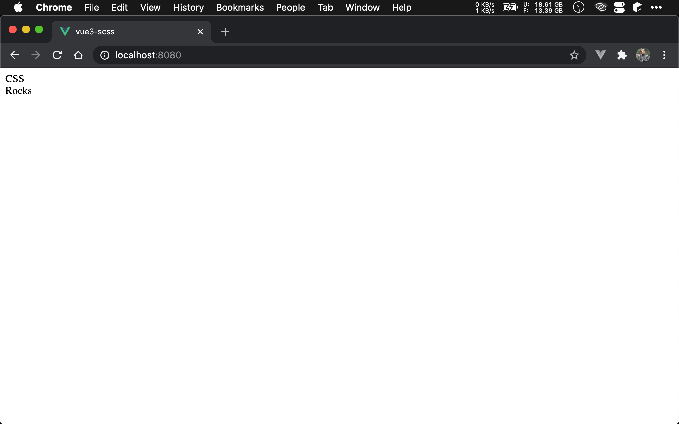The image size is (679, 424).
Task: Expand menu bar overflow dots
Action: coord(656,7)
